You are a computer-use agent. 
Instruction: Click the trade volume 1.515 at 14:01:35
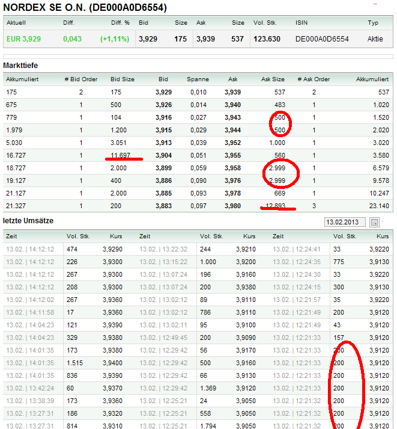[74, 363]
